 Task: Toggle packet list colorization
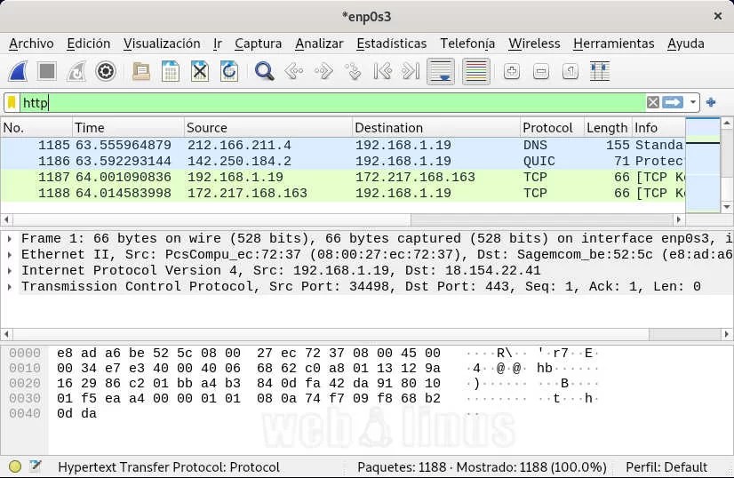click(x=476, y=72)
